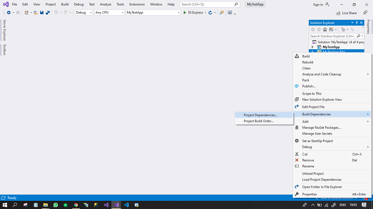
Task: Click the Save All toolbar icon
Action: point(48,13)
